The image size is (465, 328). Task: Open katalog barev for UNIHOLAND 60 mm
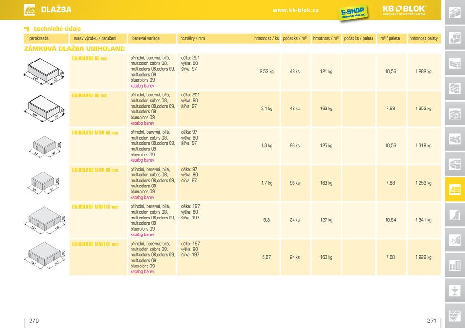(142, 86)
